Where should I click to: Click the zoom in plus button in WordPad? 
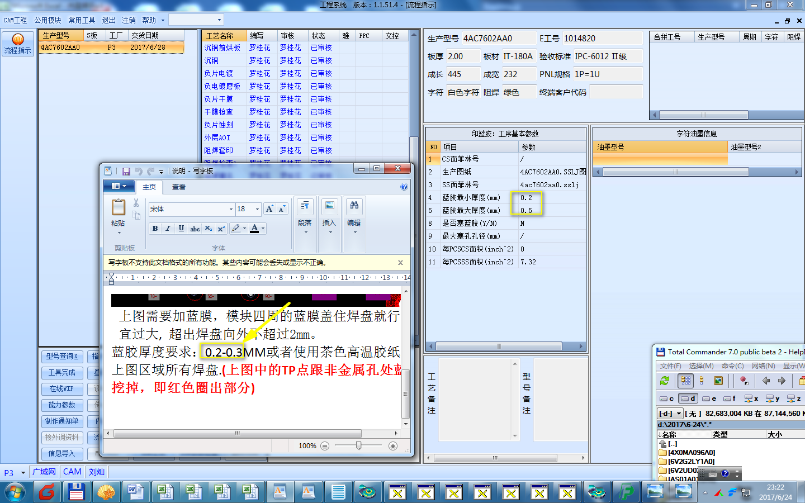click(x=393, y=445)
